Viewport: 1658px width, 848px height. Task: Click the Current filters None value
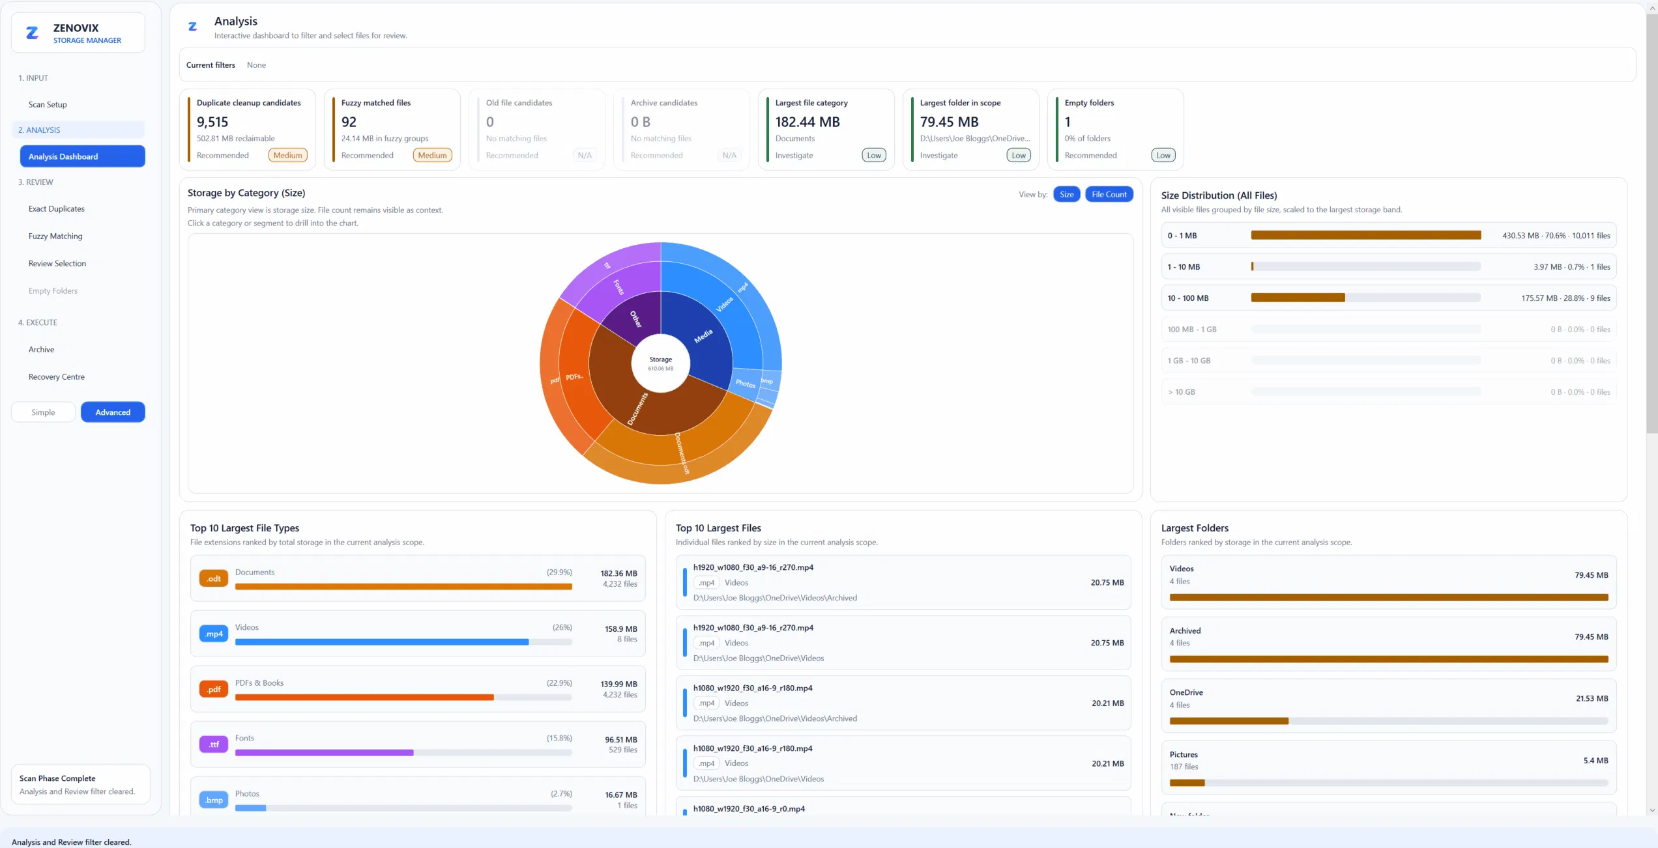[256, 65]
